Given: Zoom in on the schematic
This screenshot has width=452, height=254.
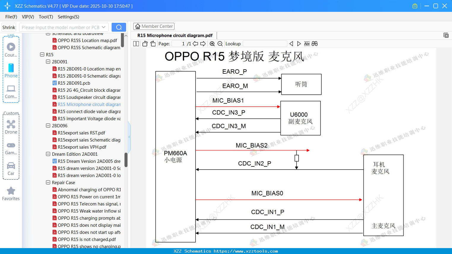Looking at the screenshot, I should [x=212, y=44].
